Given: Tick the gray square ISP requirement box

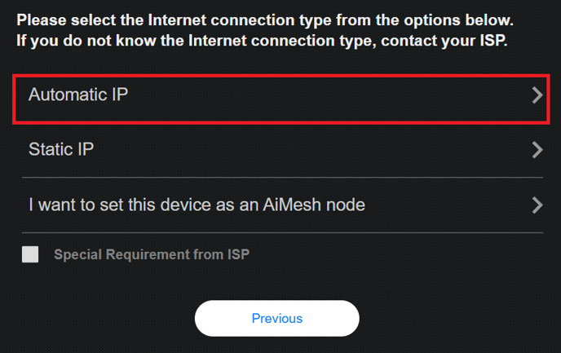Looking at the screenshot, I should click(30, 254).
